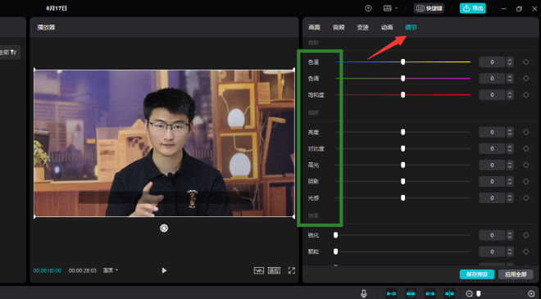Click the 阴影 value stepper arrows
This screenshot has height=299, width=541.
click(510, 181)
